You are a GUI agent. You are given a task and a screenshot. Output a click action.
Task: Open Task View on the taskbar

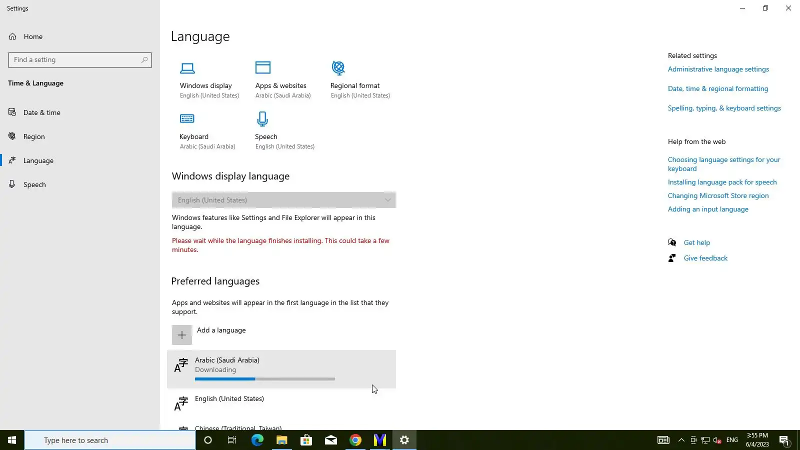(x=232, y=440)
